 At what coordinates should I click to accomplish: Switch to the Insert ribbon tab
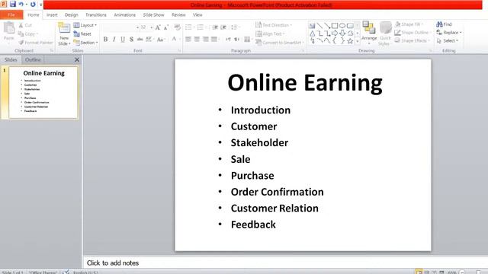pos(52,15)
